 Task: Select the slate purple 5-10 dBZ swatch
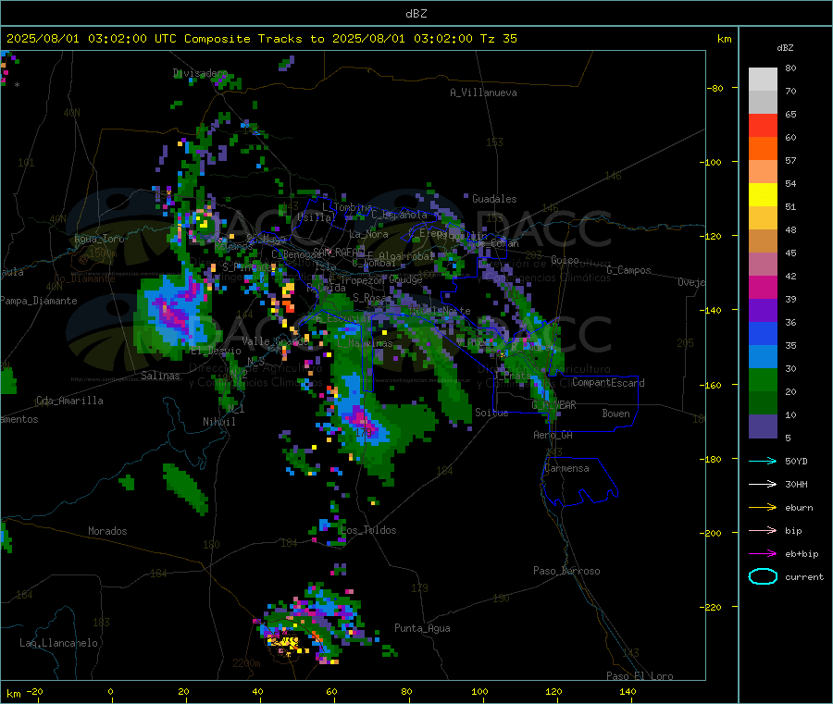coord(763,426)
